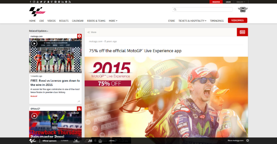Click the 'motogp.com' source label on first card
The width and height of the screenshot is (277, 144).
point(36,36)
